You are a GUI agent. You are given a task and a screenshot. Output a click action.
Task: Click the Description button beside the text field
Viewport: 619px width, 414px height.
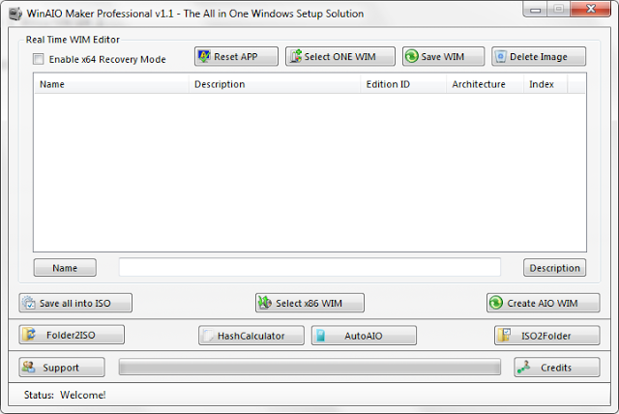coord(554,268)
